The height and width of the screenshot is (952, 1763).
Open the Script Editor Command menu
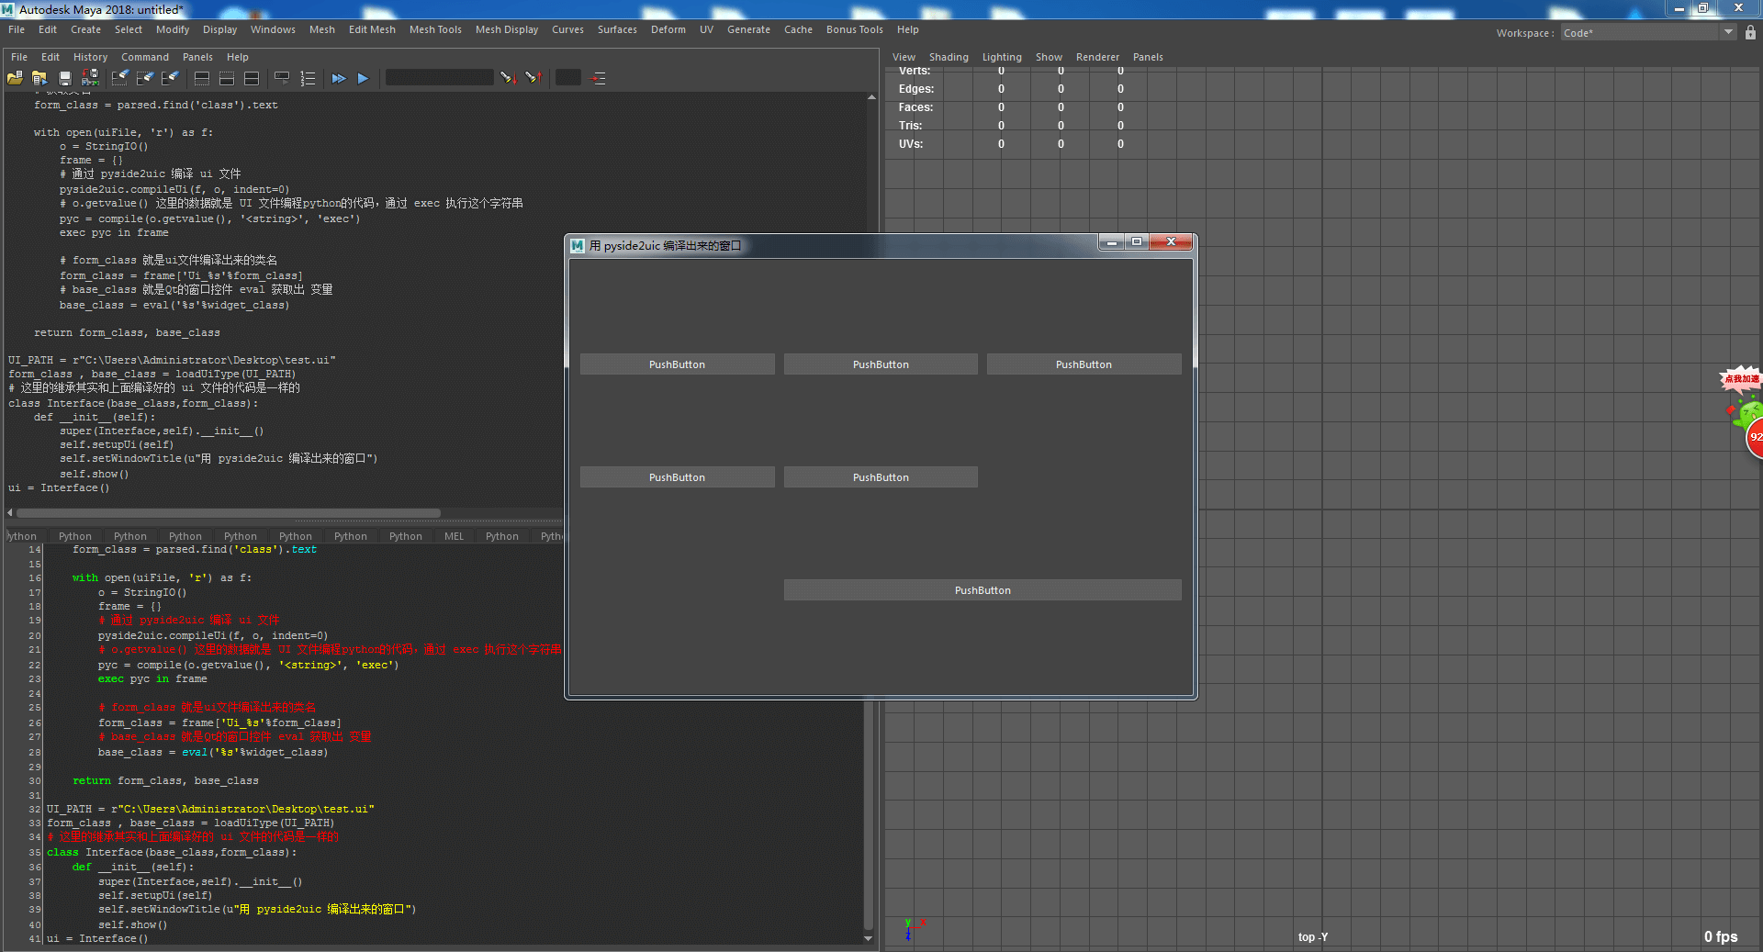point(145,57)
